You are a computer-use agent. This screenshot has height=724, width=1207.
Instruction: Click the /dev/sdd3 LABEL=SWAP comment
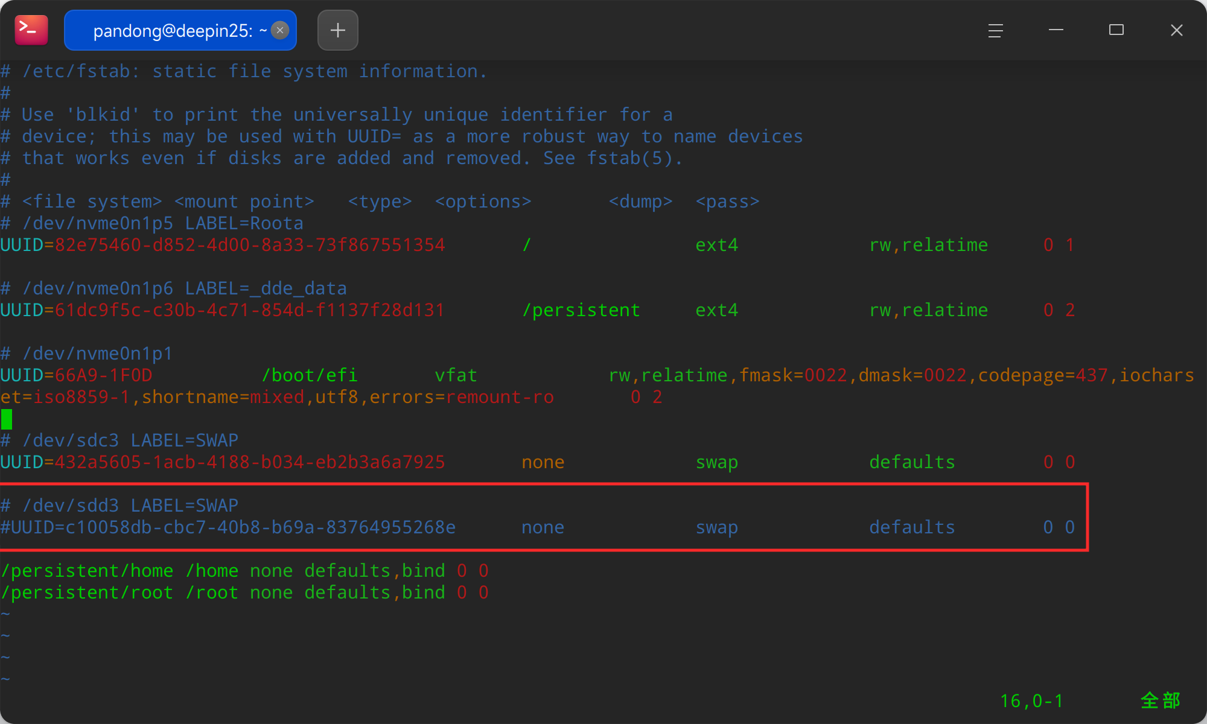(119, 506)
